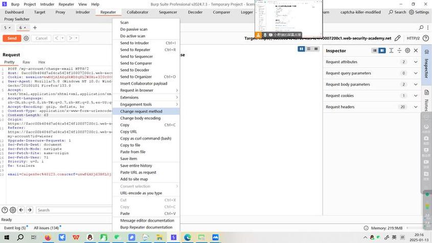Choose Copy as curl command (bash)
432x243 pixels.
[x=146, y=139]
